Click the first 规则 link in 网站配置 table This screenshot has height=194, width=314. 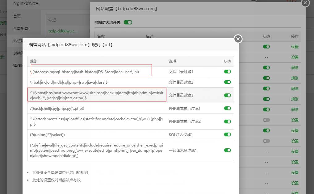coord(295,68)
